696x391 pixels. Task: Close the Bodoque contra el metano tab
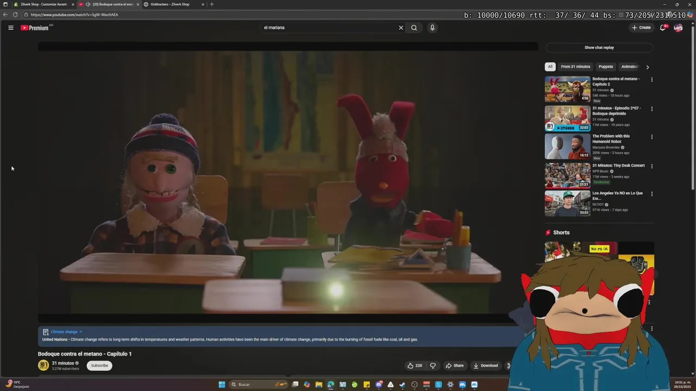(x=138, y=4)
